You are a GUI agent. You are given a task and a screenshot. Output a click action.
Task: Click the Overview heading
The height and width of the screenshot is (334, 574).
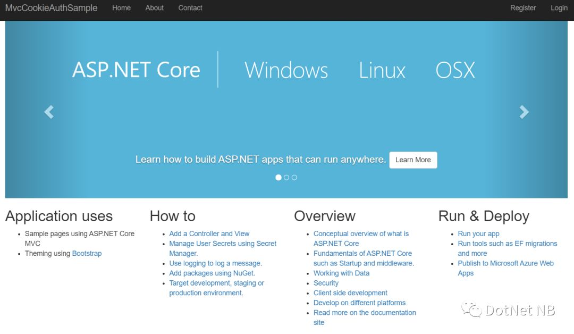[325, 216]
